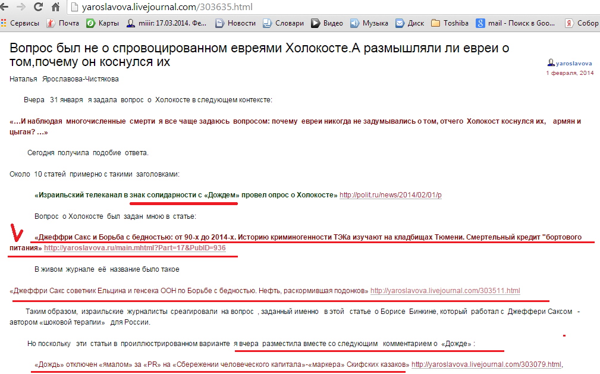Open the yaroslavova.ru/main.mhtml?Part=17&PubID=936 link
This screenshot has height=374, width=600.
coord(135,248)
